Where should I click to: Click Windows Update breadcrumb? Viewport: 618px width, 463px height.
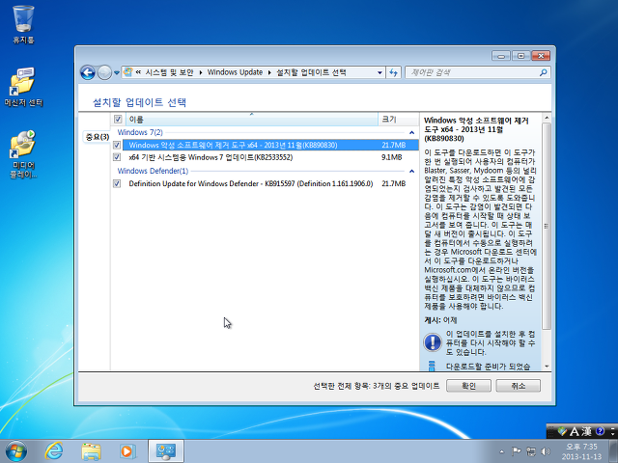(x=235, y=72)
